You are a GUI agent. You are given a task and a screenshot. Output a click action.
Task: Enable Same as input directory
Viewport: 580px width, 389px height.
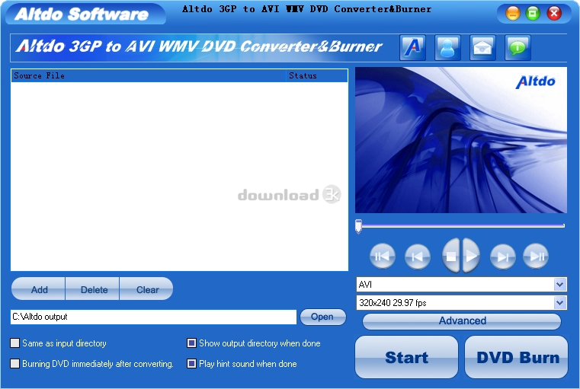pos(14,343)
